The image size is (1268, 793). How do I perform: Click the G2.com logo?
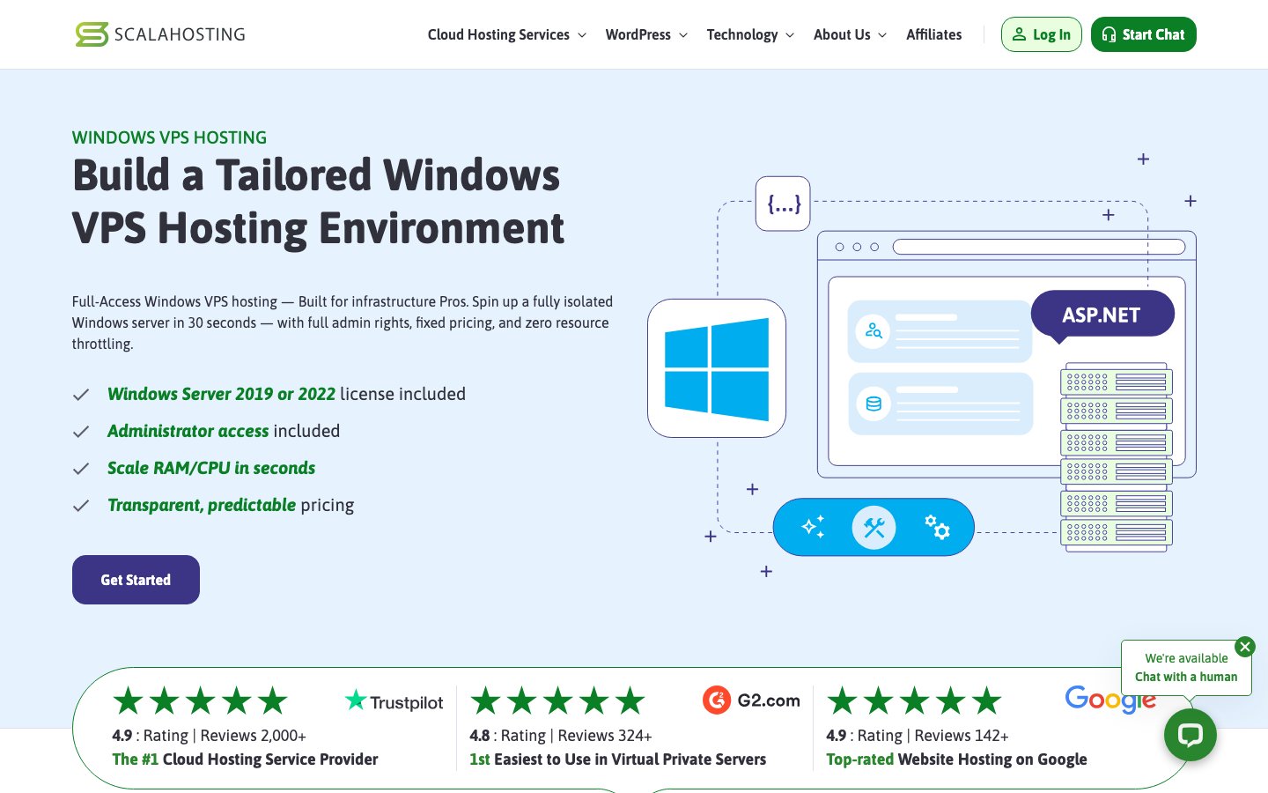click(751, 700)
